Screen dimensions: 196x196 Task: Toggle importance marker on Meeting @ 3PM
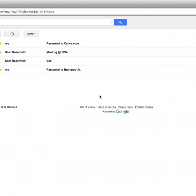tap(1, 53)
